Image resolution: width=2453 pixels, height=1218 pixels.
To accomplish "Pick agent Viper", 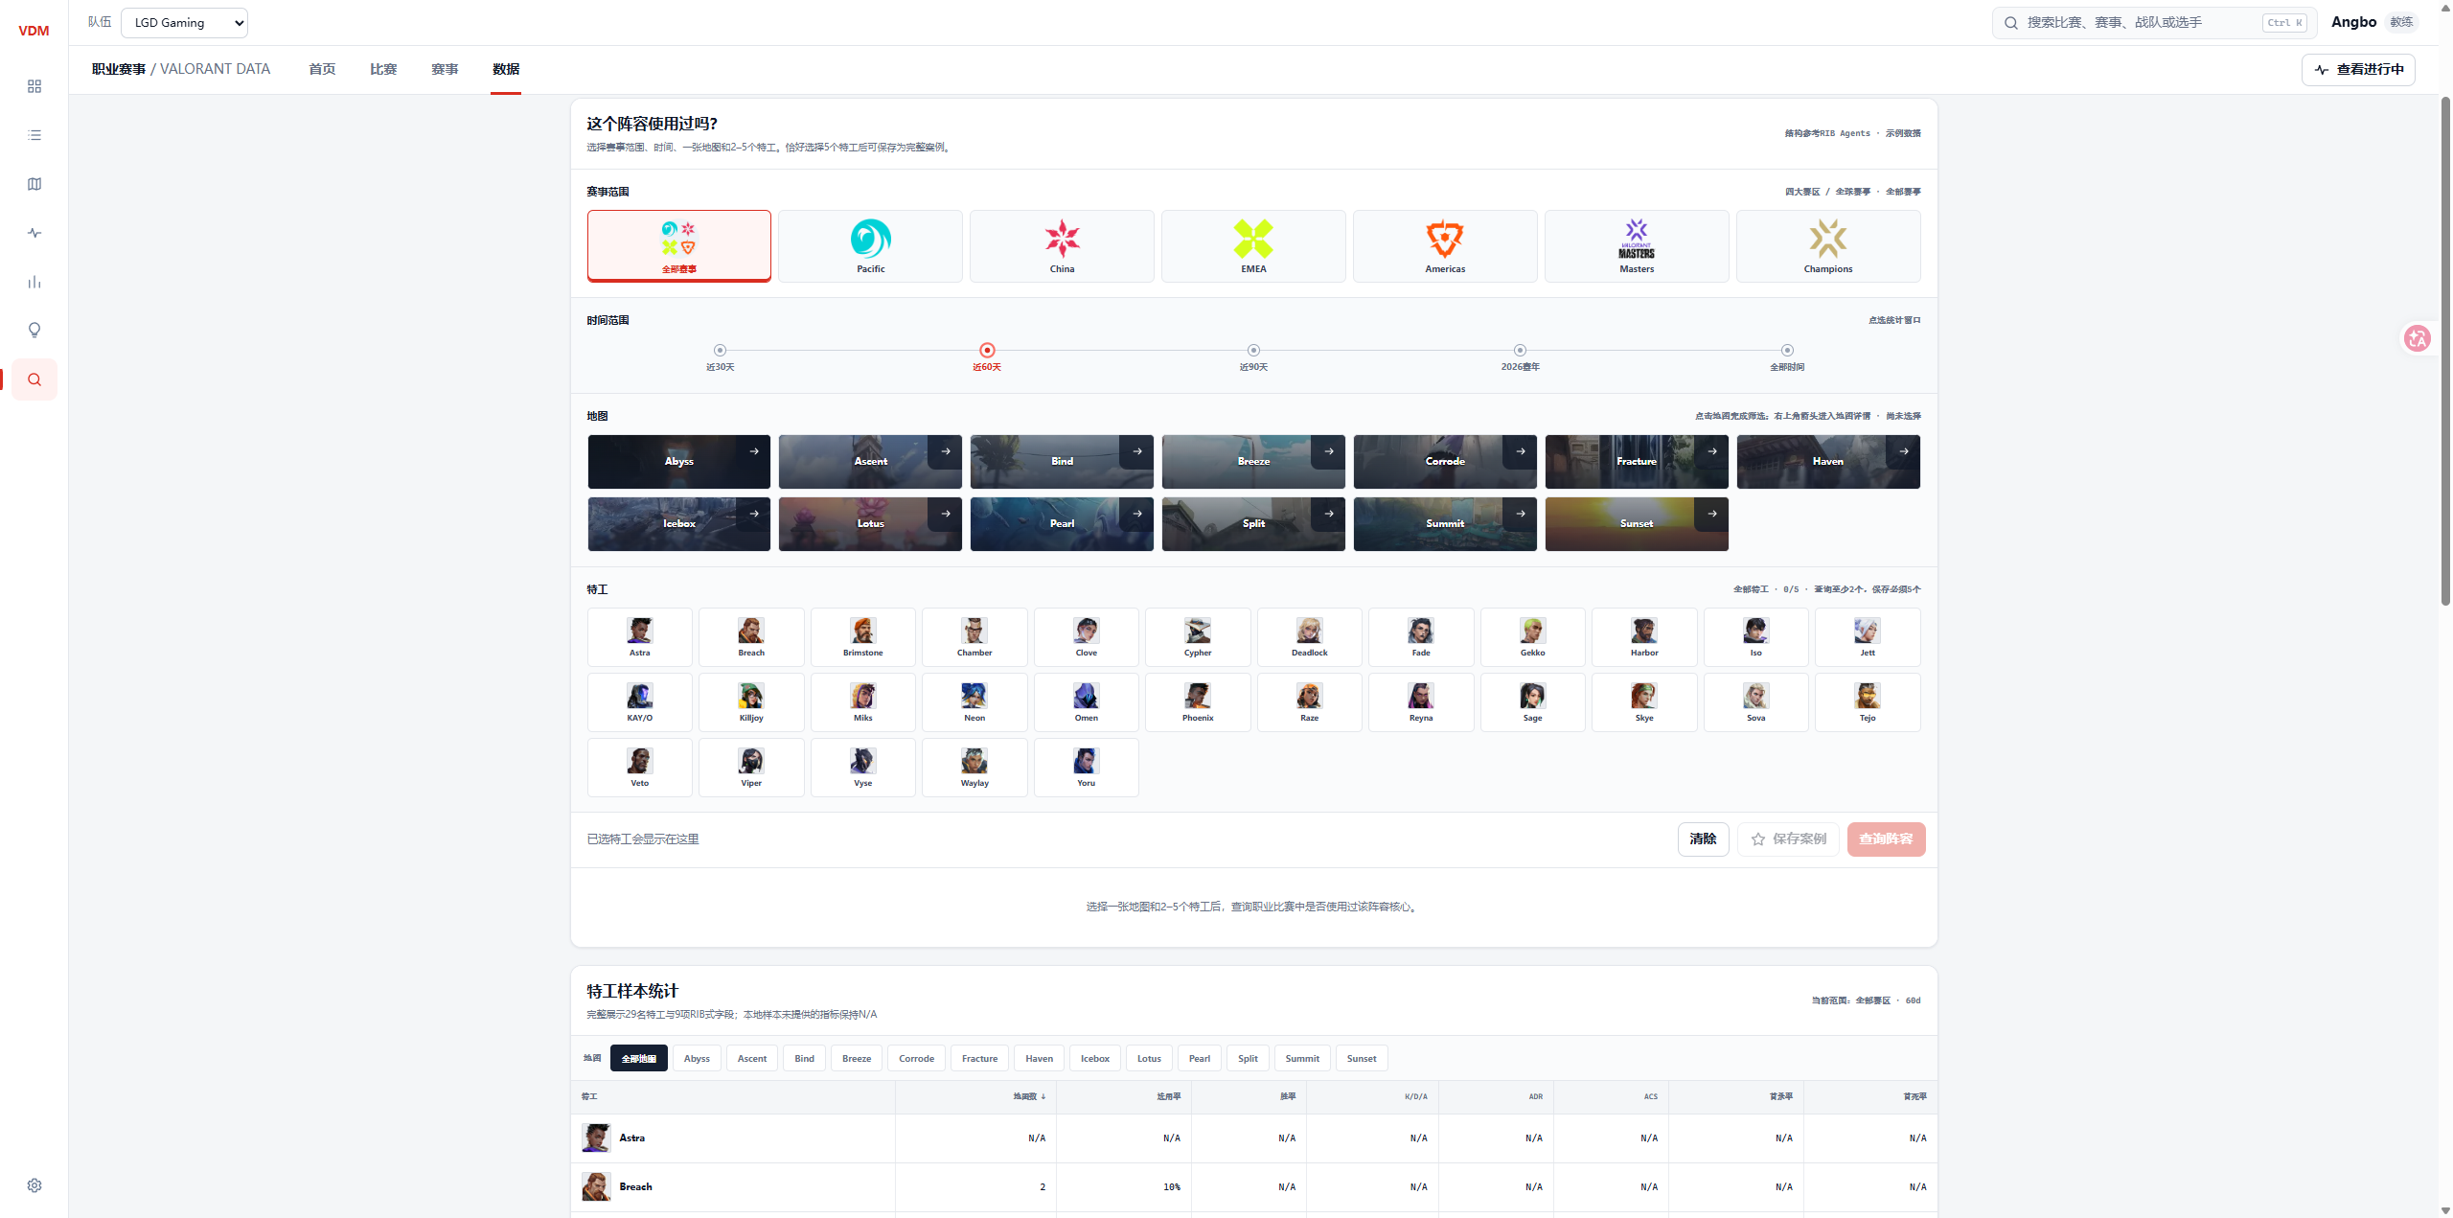I will pyautogui.click(x=751, y=768).
